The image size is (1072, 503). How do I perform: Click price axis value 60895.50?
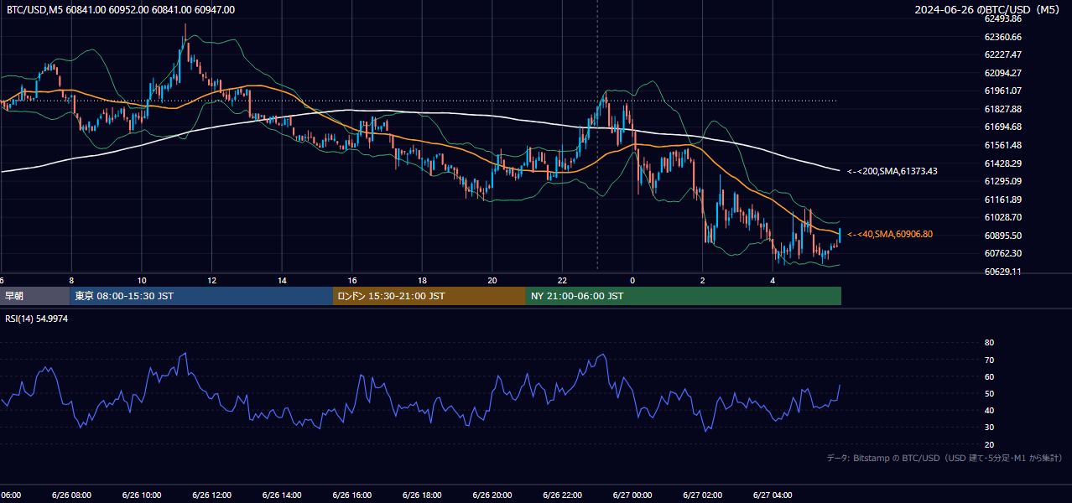coord(1002,236)
